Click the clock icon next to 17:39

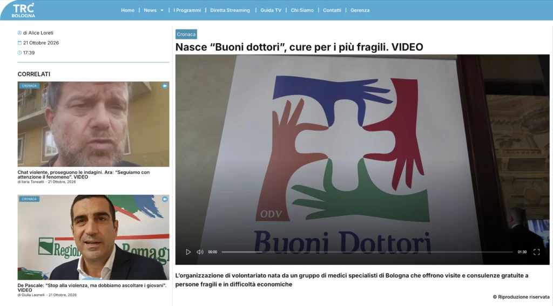coord(19,52)
